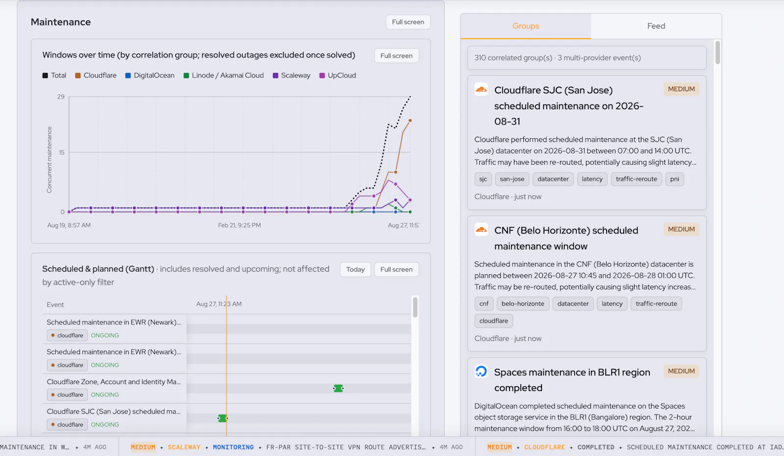Viewport: 784px width, 456px height.
Task: Click the Cloudflare logo on CNF Belo Horizonte card
Action: 481,229
